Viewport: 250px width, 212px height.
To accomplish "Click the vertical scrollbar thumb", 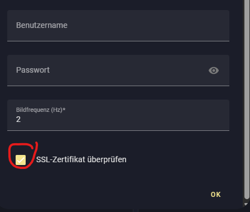I will [247, 99].
